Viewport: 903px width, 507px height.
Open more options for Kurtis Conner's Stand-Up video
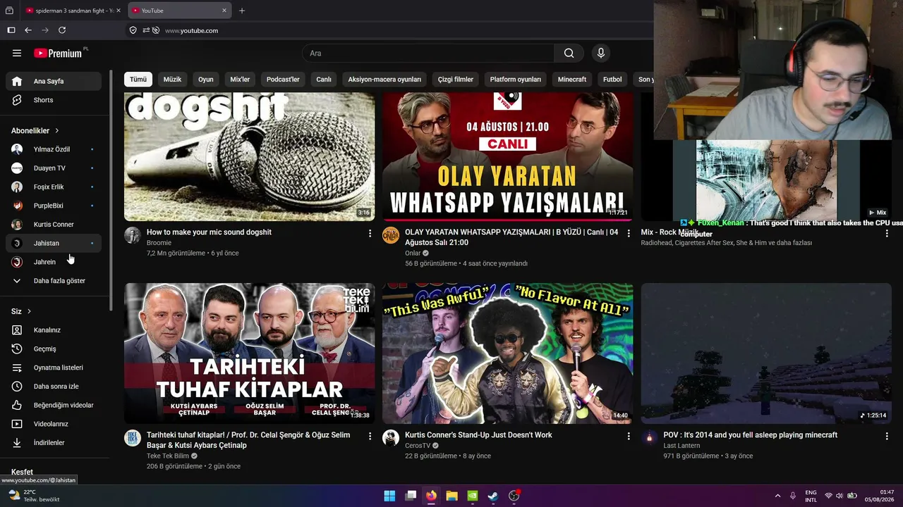629,436
